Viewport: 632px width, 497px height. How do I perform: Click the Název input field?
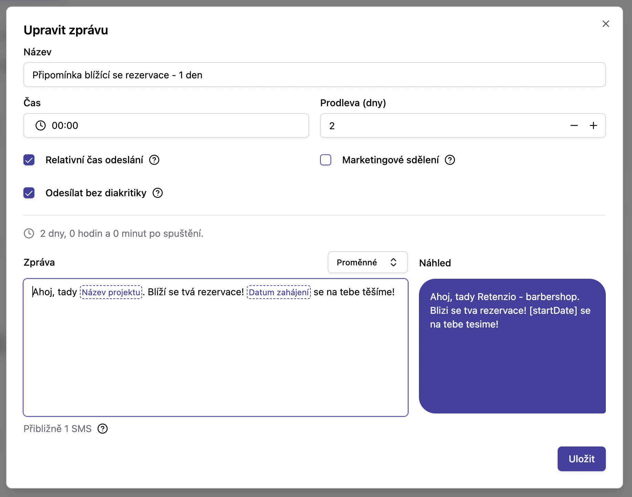tap(314, 75)
